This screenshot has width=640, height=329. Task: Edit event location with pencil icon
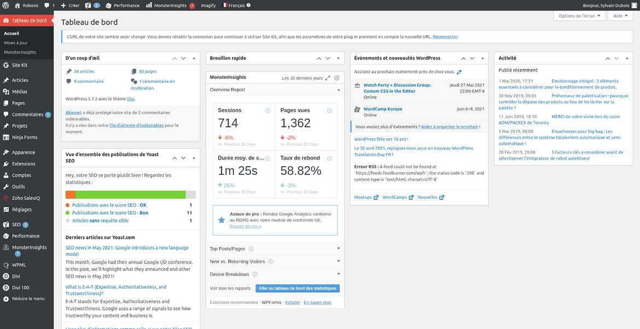459,72
